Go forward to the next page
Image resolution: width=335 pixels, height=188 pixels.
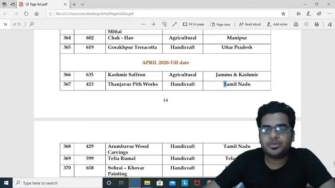coord(16,14)
